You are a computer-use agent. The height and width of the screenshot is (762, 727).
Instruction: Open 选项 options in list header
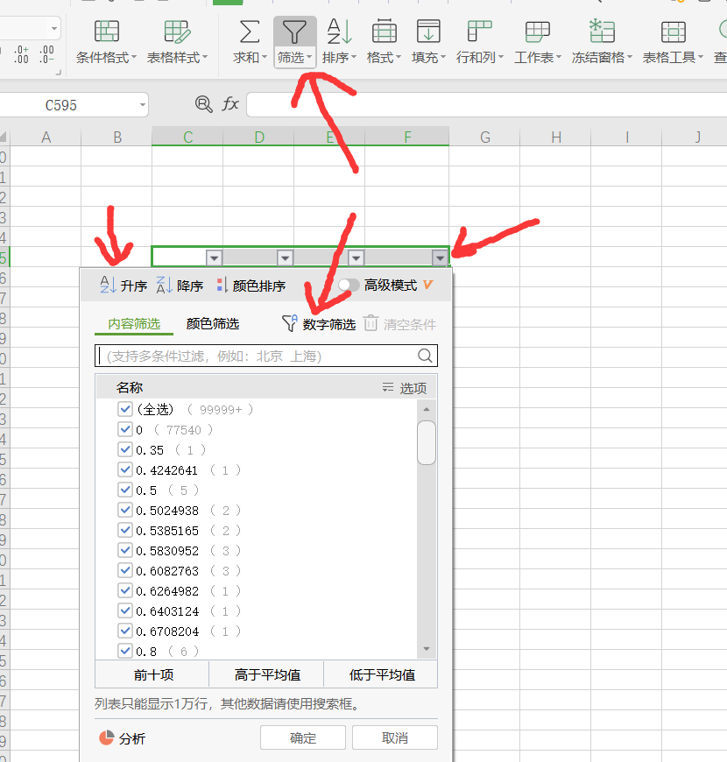pyautogui.click(x=405, y=388)
